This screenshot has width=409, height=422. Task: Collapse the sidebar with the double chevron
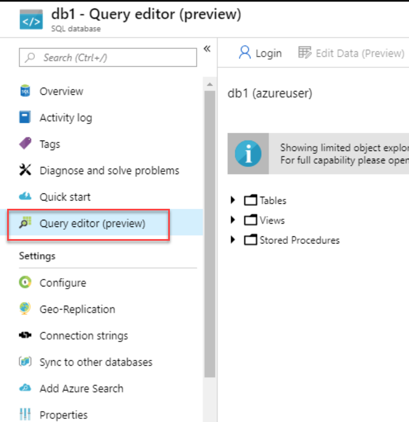pos(207,49)
